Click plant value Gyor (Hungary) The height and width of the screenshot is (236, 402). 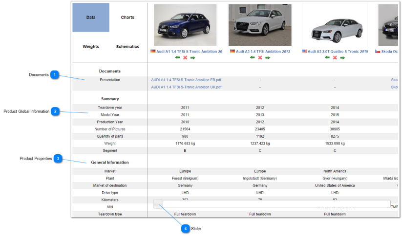point(335,179)
